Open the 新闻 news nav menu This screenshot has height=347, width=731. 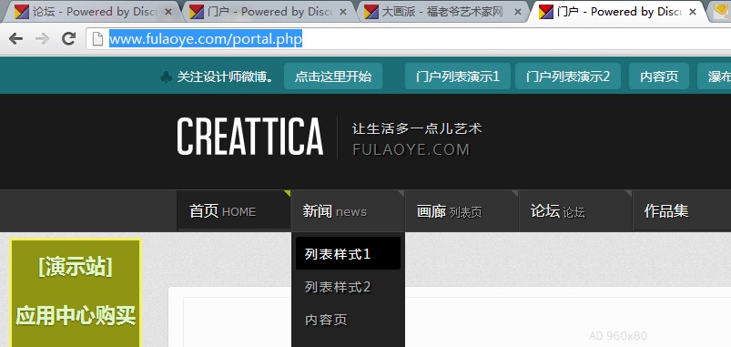pos(348,211)
